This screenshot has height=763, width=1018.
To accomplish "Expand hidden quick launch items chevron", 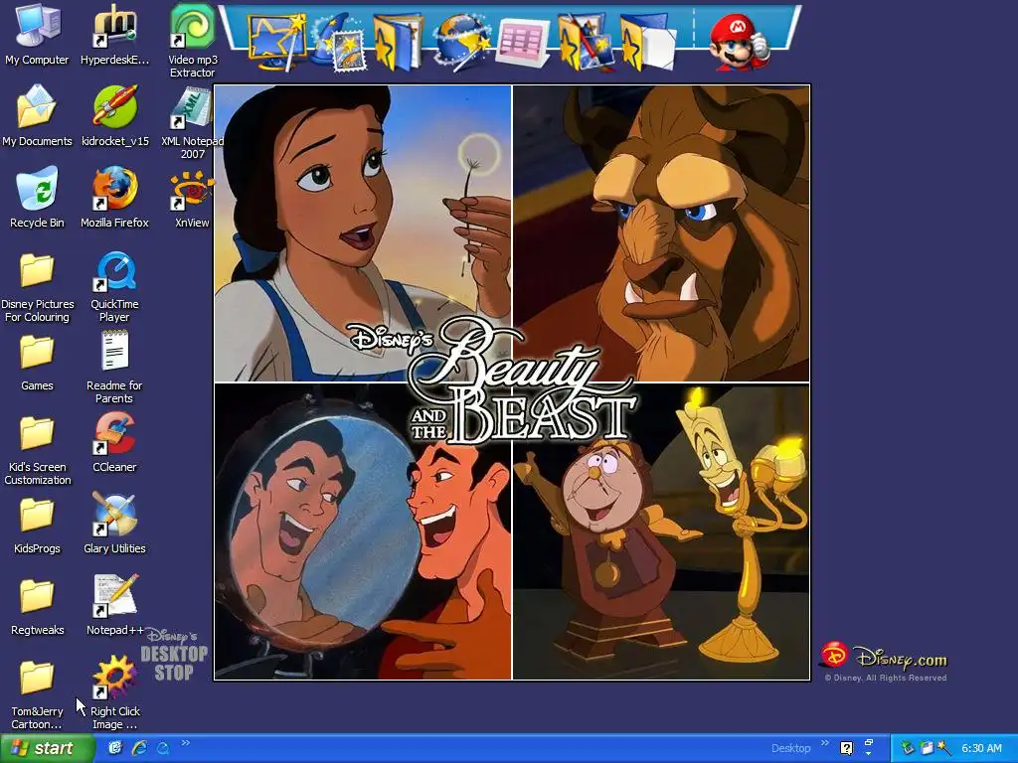I will tap(186, 743).
